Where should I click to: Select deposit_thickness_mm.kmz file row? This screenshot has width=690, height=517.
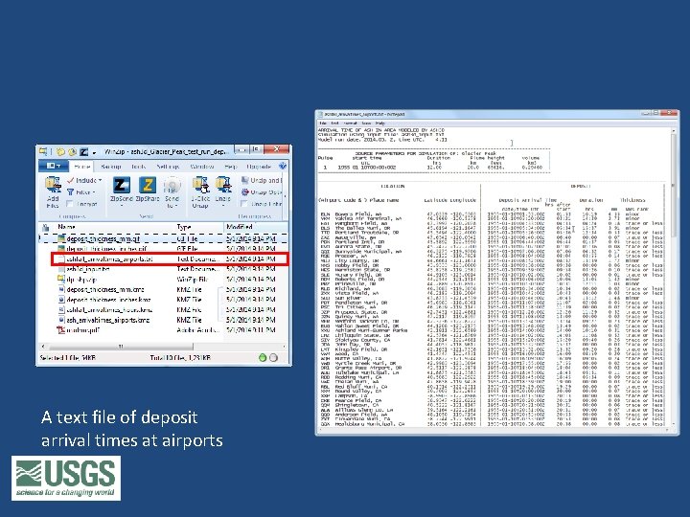(x=164, y=289)
